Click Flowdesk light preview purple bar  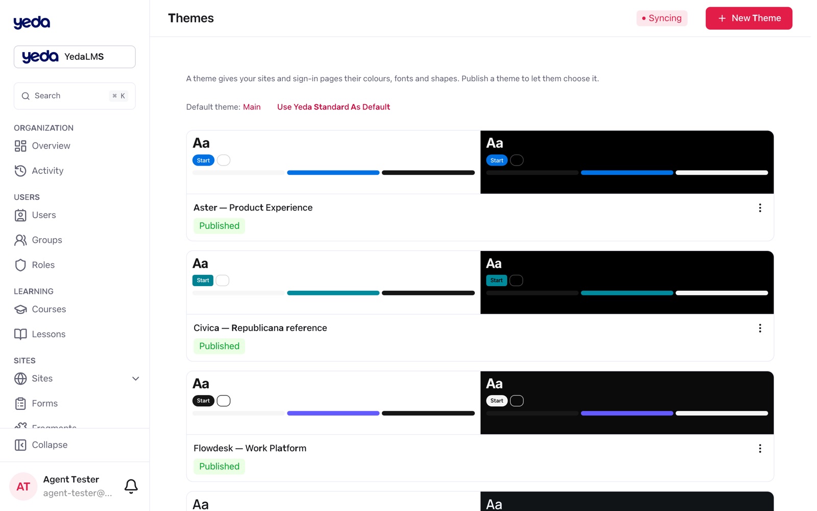click(x=333, y=413)
